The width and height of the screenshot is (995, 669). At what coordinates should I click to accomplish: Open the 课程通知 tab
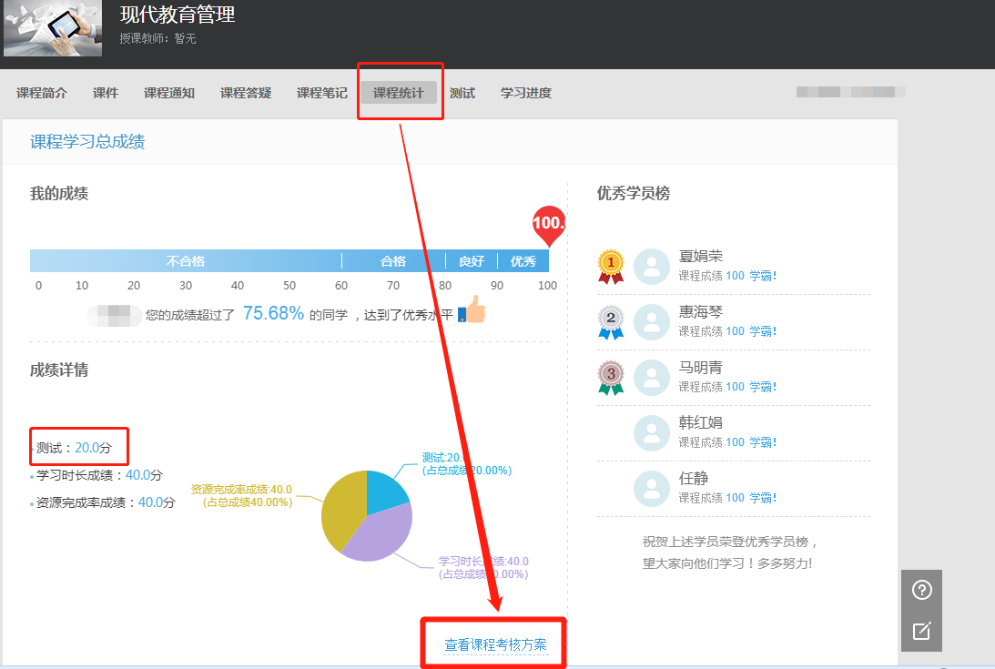pos(169,93)
